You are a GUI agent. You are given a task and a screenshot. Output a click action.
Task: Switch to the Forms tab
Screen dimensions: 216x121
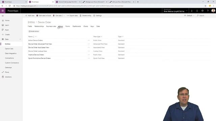(67, 26)
